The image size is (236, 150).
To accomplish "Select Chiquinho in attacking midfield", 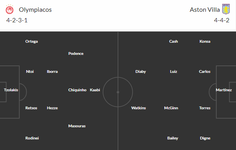I will (x=77, y=90).
